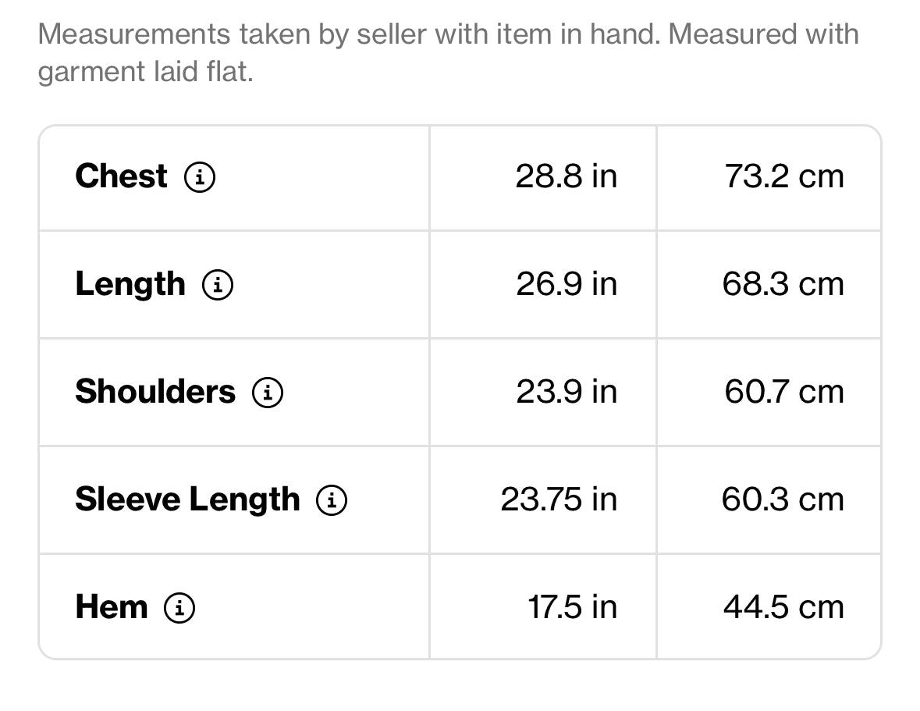Click the 44.5 cm hem value
The width and height of the screenshot is (920, 711).
784,607
